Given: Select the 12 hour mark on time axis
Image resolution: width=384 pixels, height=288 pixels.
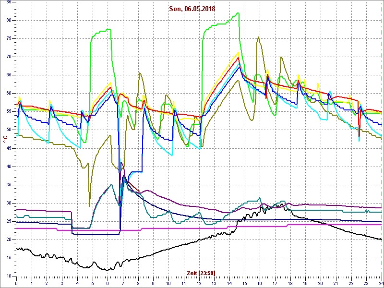Looking at the screenshot, I should tap(199, 283).
